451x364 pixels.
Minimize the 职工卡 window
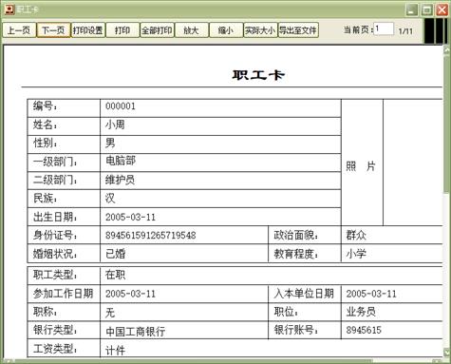coord(412,10)
